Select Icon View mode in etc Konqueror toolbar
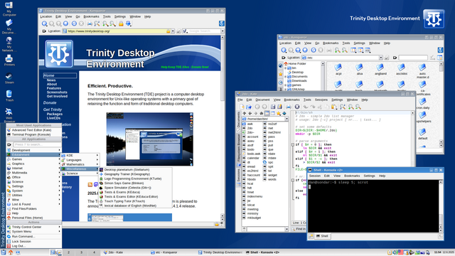Viewport: 455px width, 256px height. tap(353, 50)
